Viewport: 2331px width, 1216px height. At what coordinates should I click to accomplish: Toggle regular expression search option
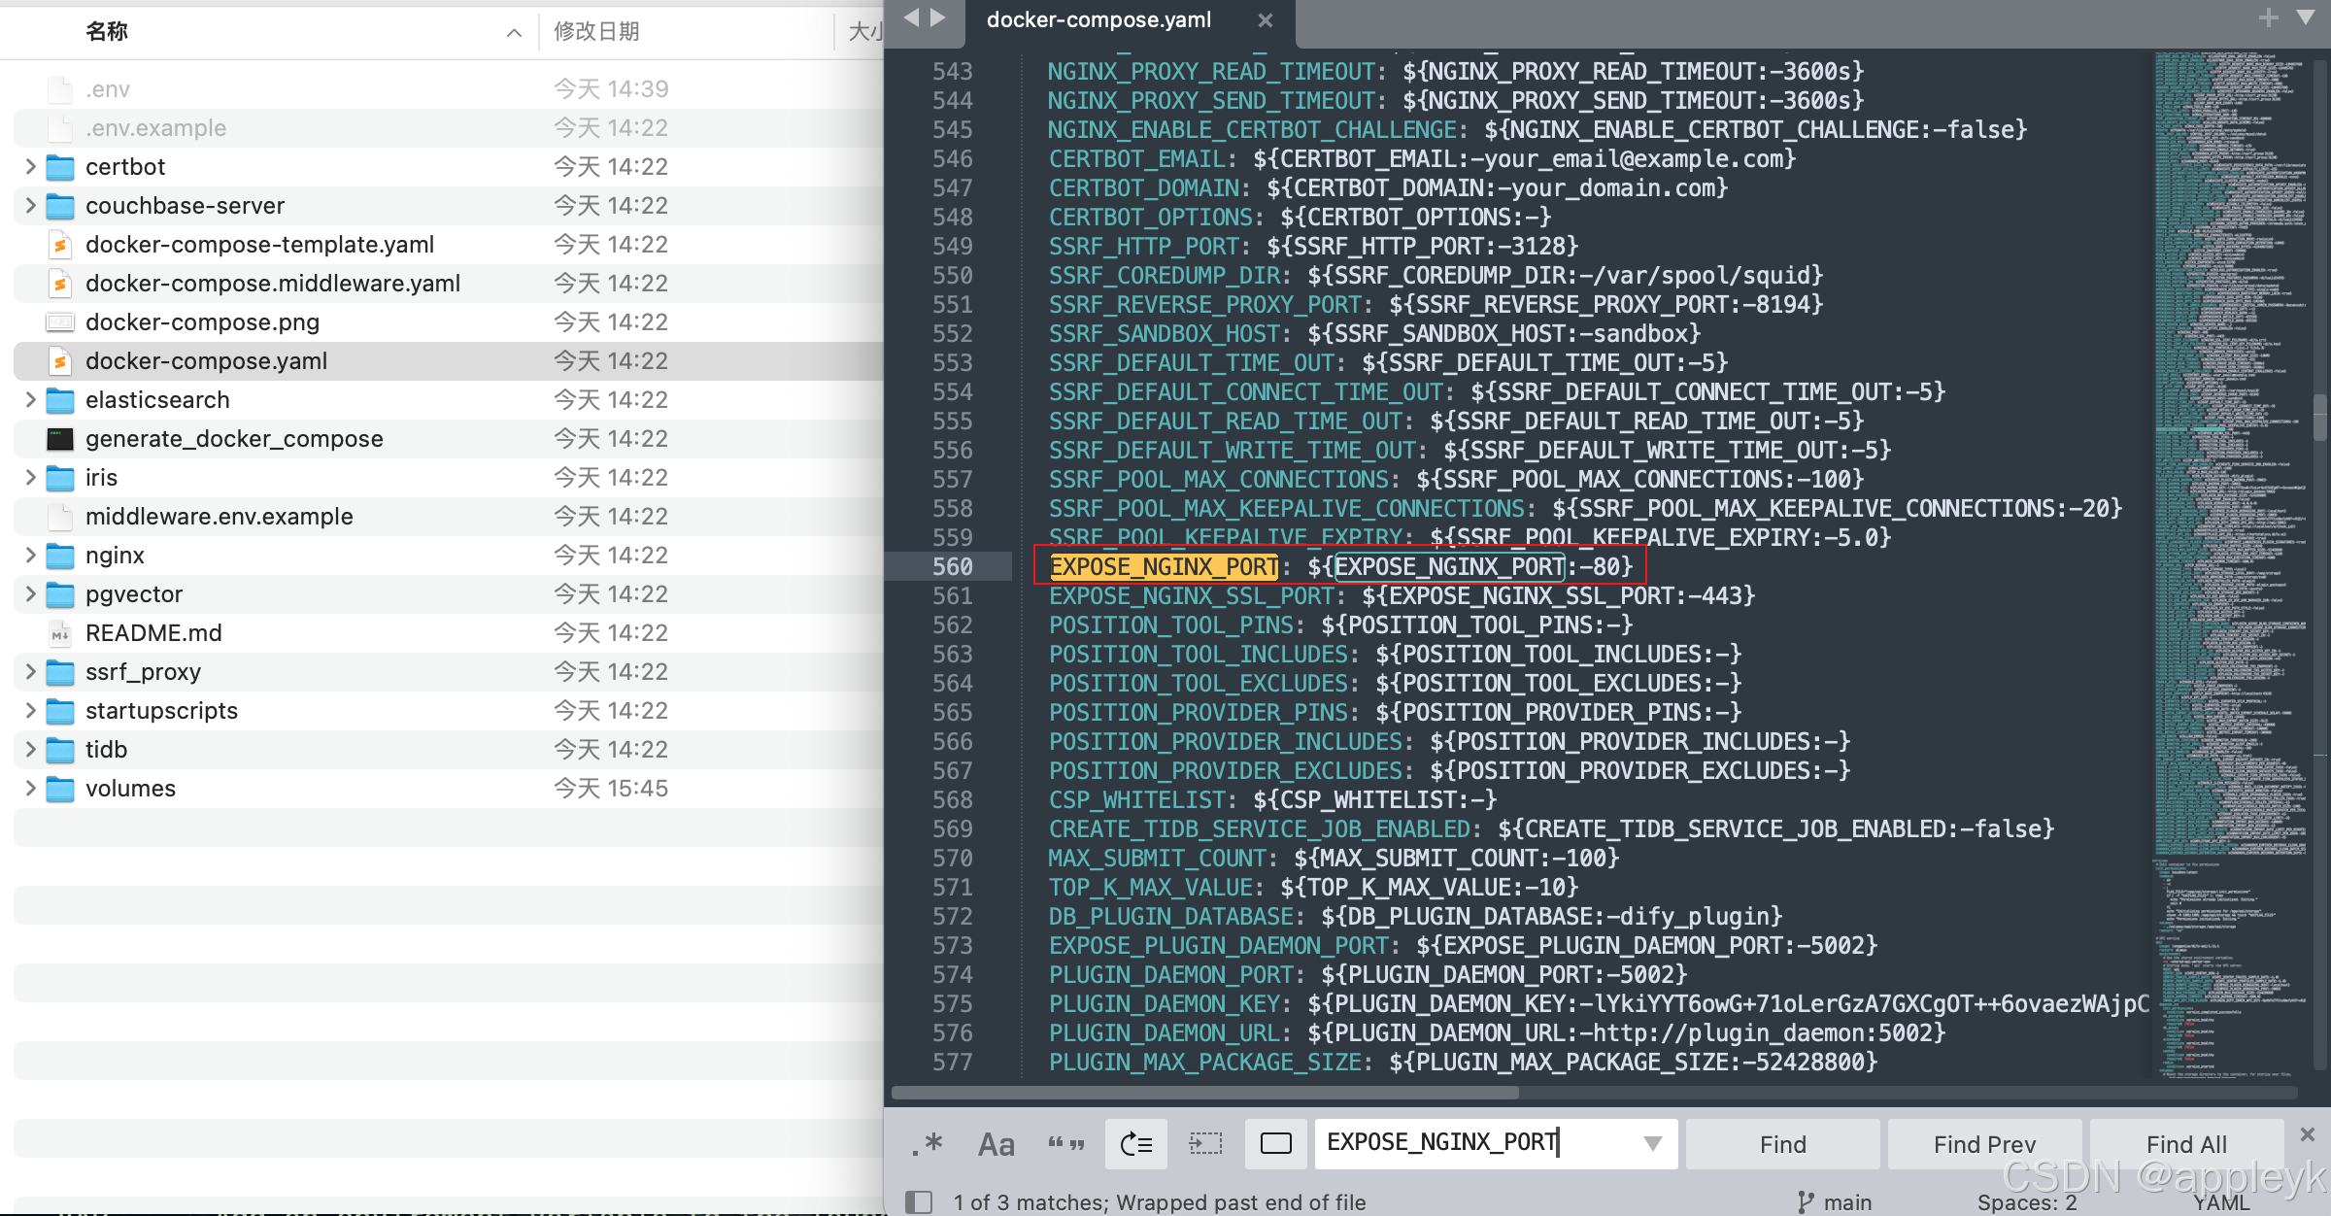(x=928, y=1143)
